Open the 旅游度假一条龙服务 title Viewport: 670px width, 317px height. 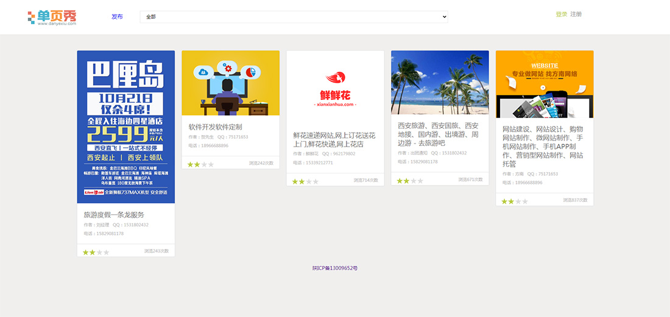pos(114,215)
